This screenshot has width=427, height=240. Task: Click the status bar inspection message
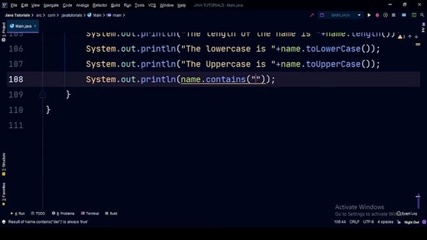[48, 222]
